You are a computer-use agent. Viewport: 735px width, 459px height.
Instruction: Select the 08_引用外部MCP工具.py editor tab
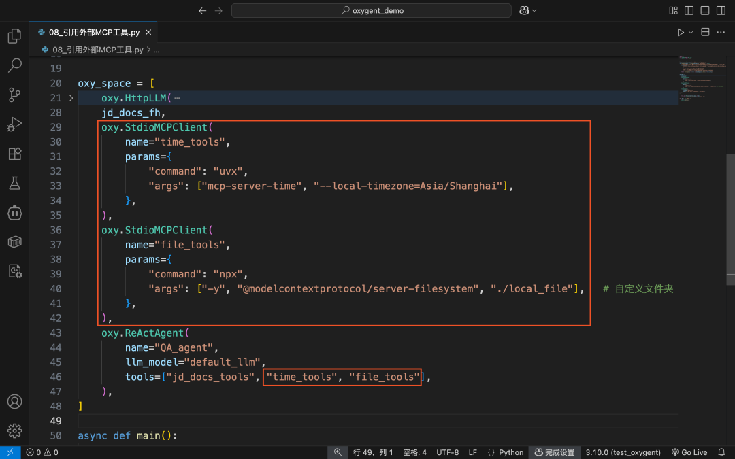coord(94,32)
